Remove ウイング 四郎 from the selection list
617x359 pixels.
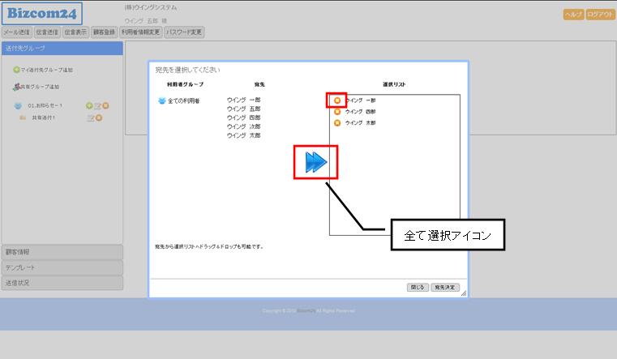pyautogui.click(x=337, y=112)
